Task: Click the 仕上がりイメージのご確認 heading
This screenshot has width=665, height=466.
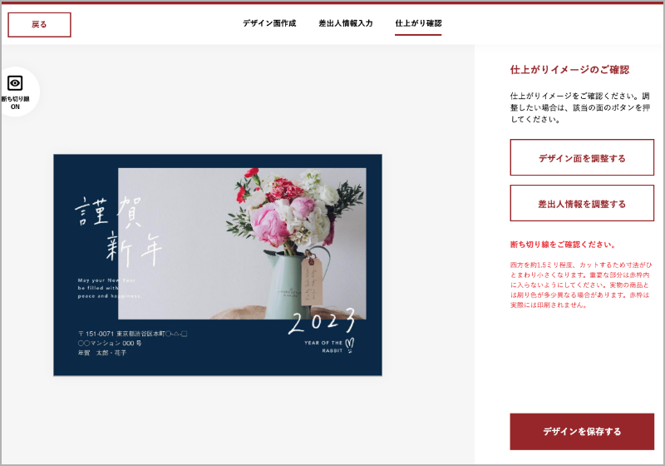Action: [569, 70]
